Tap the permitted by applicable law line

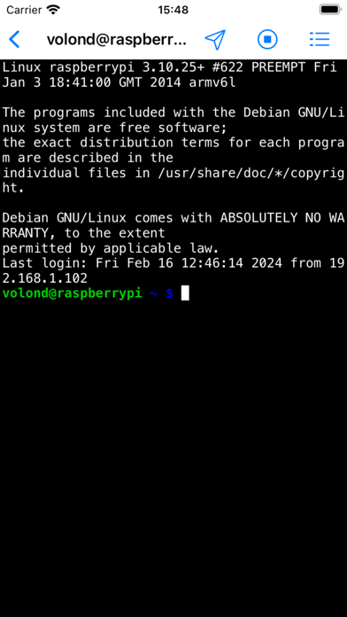pos(111,248)
